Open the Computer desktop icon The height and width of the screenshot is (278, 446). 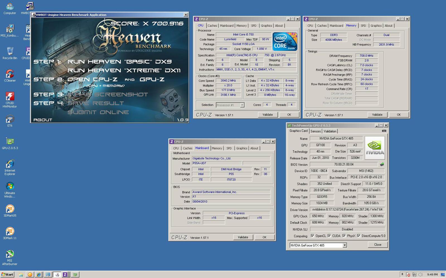pos(10,8)
